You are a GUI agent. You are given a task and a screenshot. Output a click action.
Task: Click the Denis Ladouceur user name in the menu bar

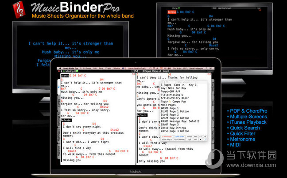[196, 68]
